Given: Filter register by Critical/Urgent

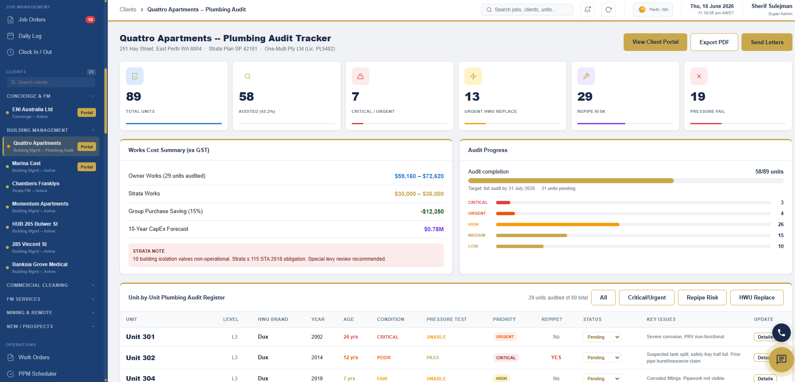Looking at the screenshot, I should 647,297.
